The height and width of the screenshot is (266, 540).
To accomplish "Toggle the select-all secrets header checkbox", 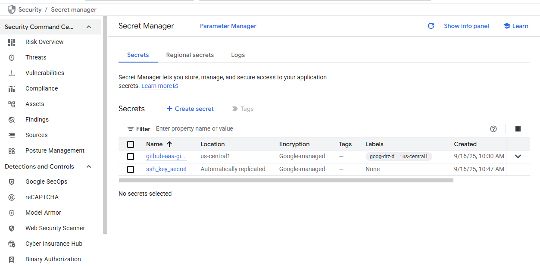I will pyautogui.click(x=131, y=144).
